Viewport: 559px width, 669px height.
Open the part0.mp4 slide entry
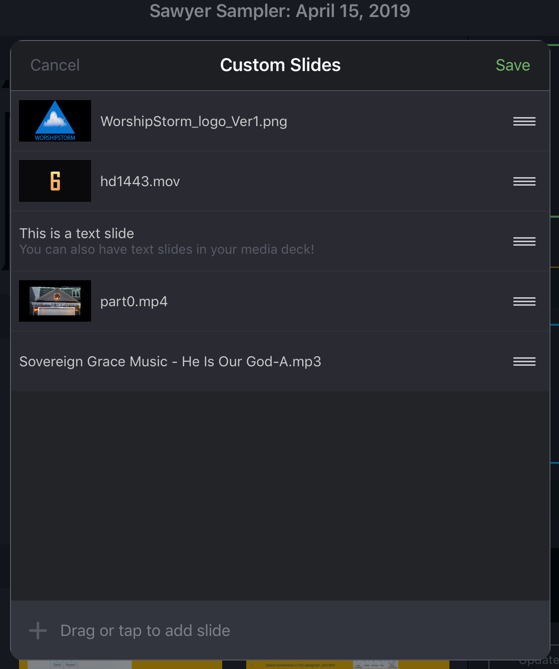coord(280,301)
